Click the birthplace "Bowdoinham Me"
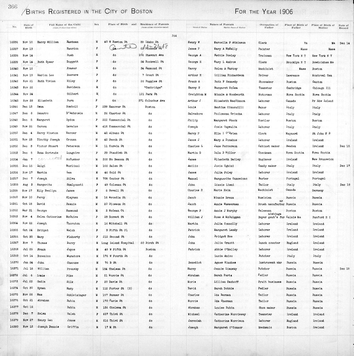The width and height of the screenshot is (354, 356). (322, 62)
